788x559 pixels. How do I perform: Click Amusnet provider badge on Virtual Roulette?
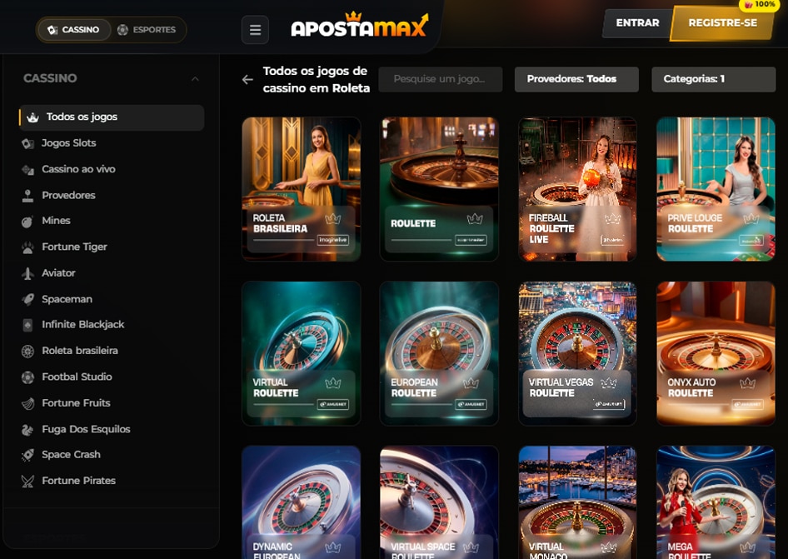pos(332,404)
